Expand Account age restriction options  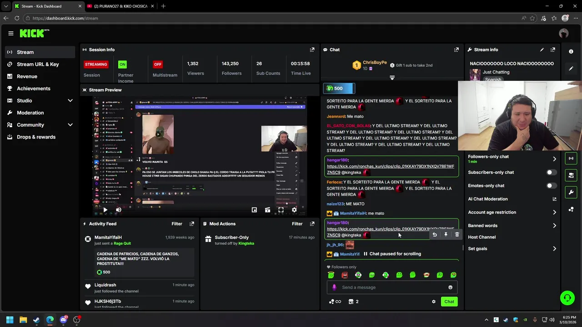coord(554,212)
